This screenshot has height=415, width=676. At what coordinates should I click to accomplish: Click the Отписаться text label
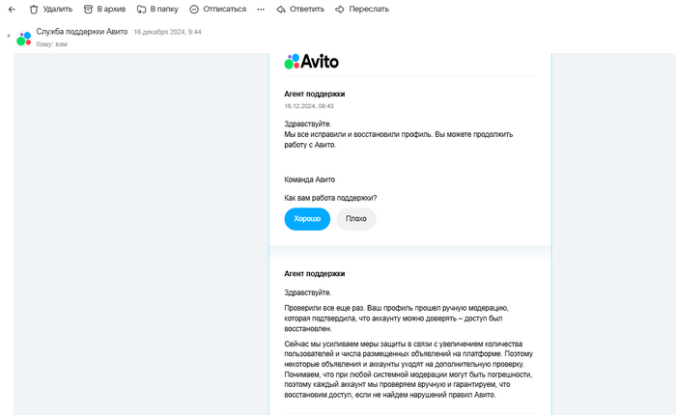(x=225, y=9)
